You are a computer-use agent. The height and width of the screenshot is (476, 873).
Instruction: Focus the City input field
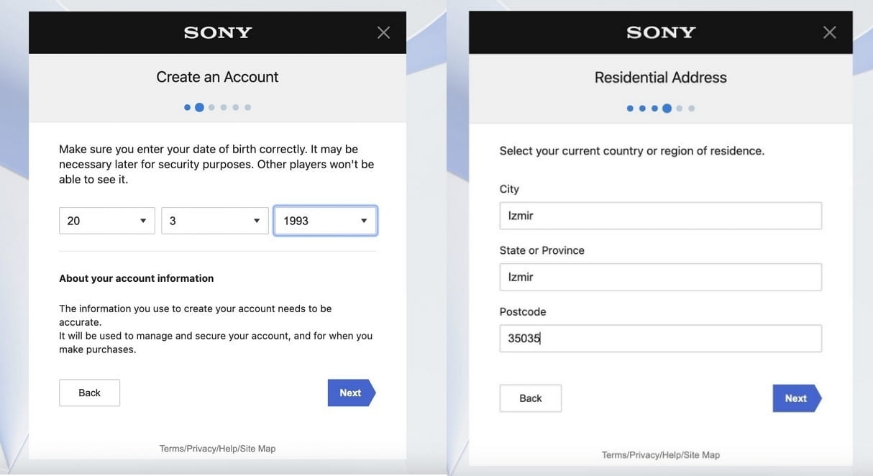[x=660, y=216]
